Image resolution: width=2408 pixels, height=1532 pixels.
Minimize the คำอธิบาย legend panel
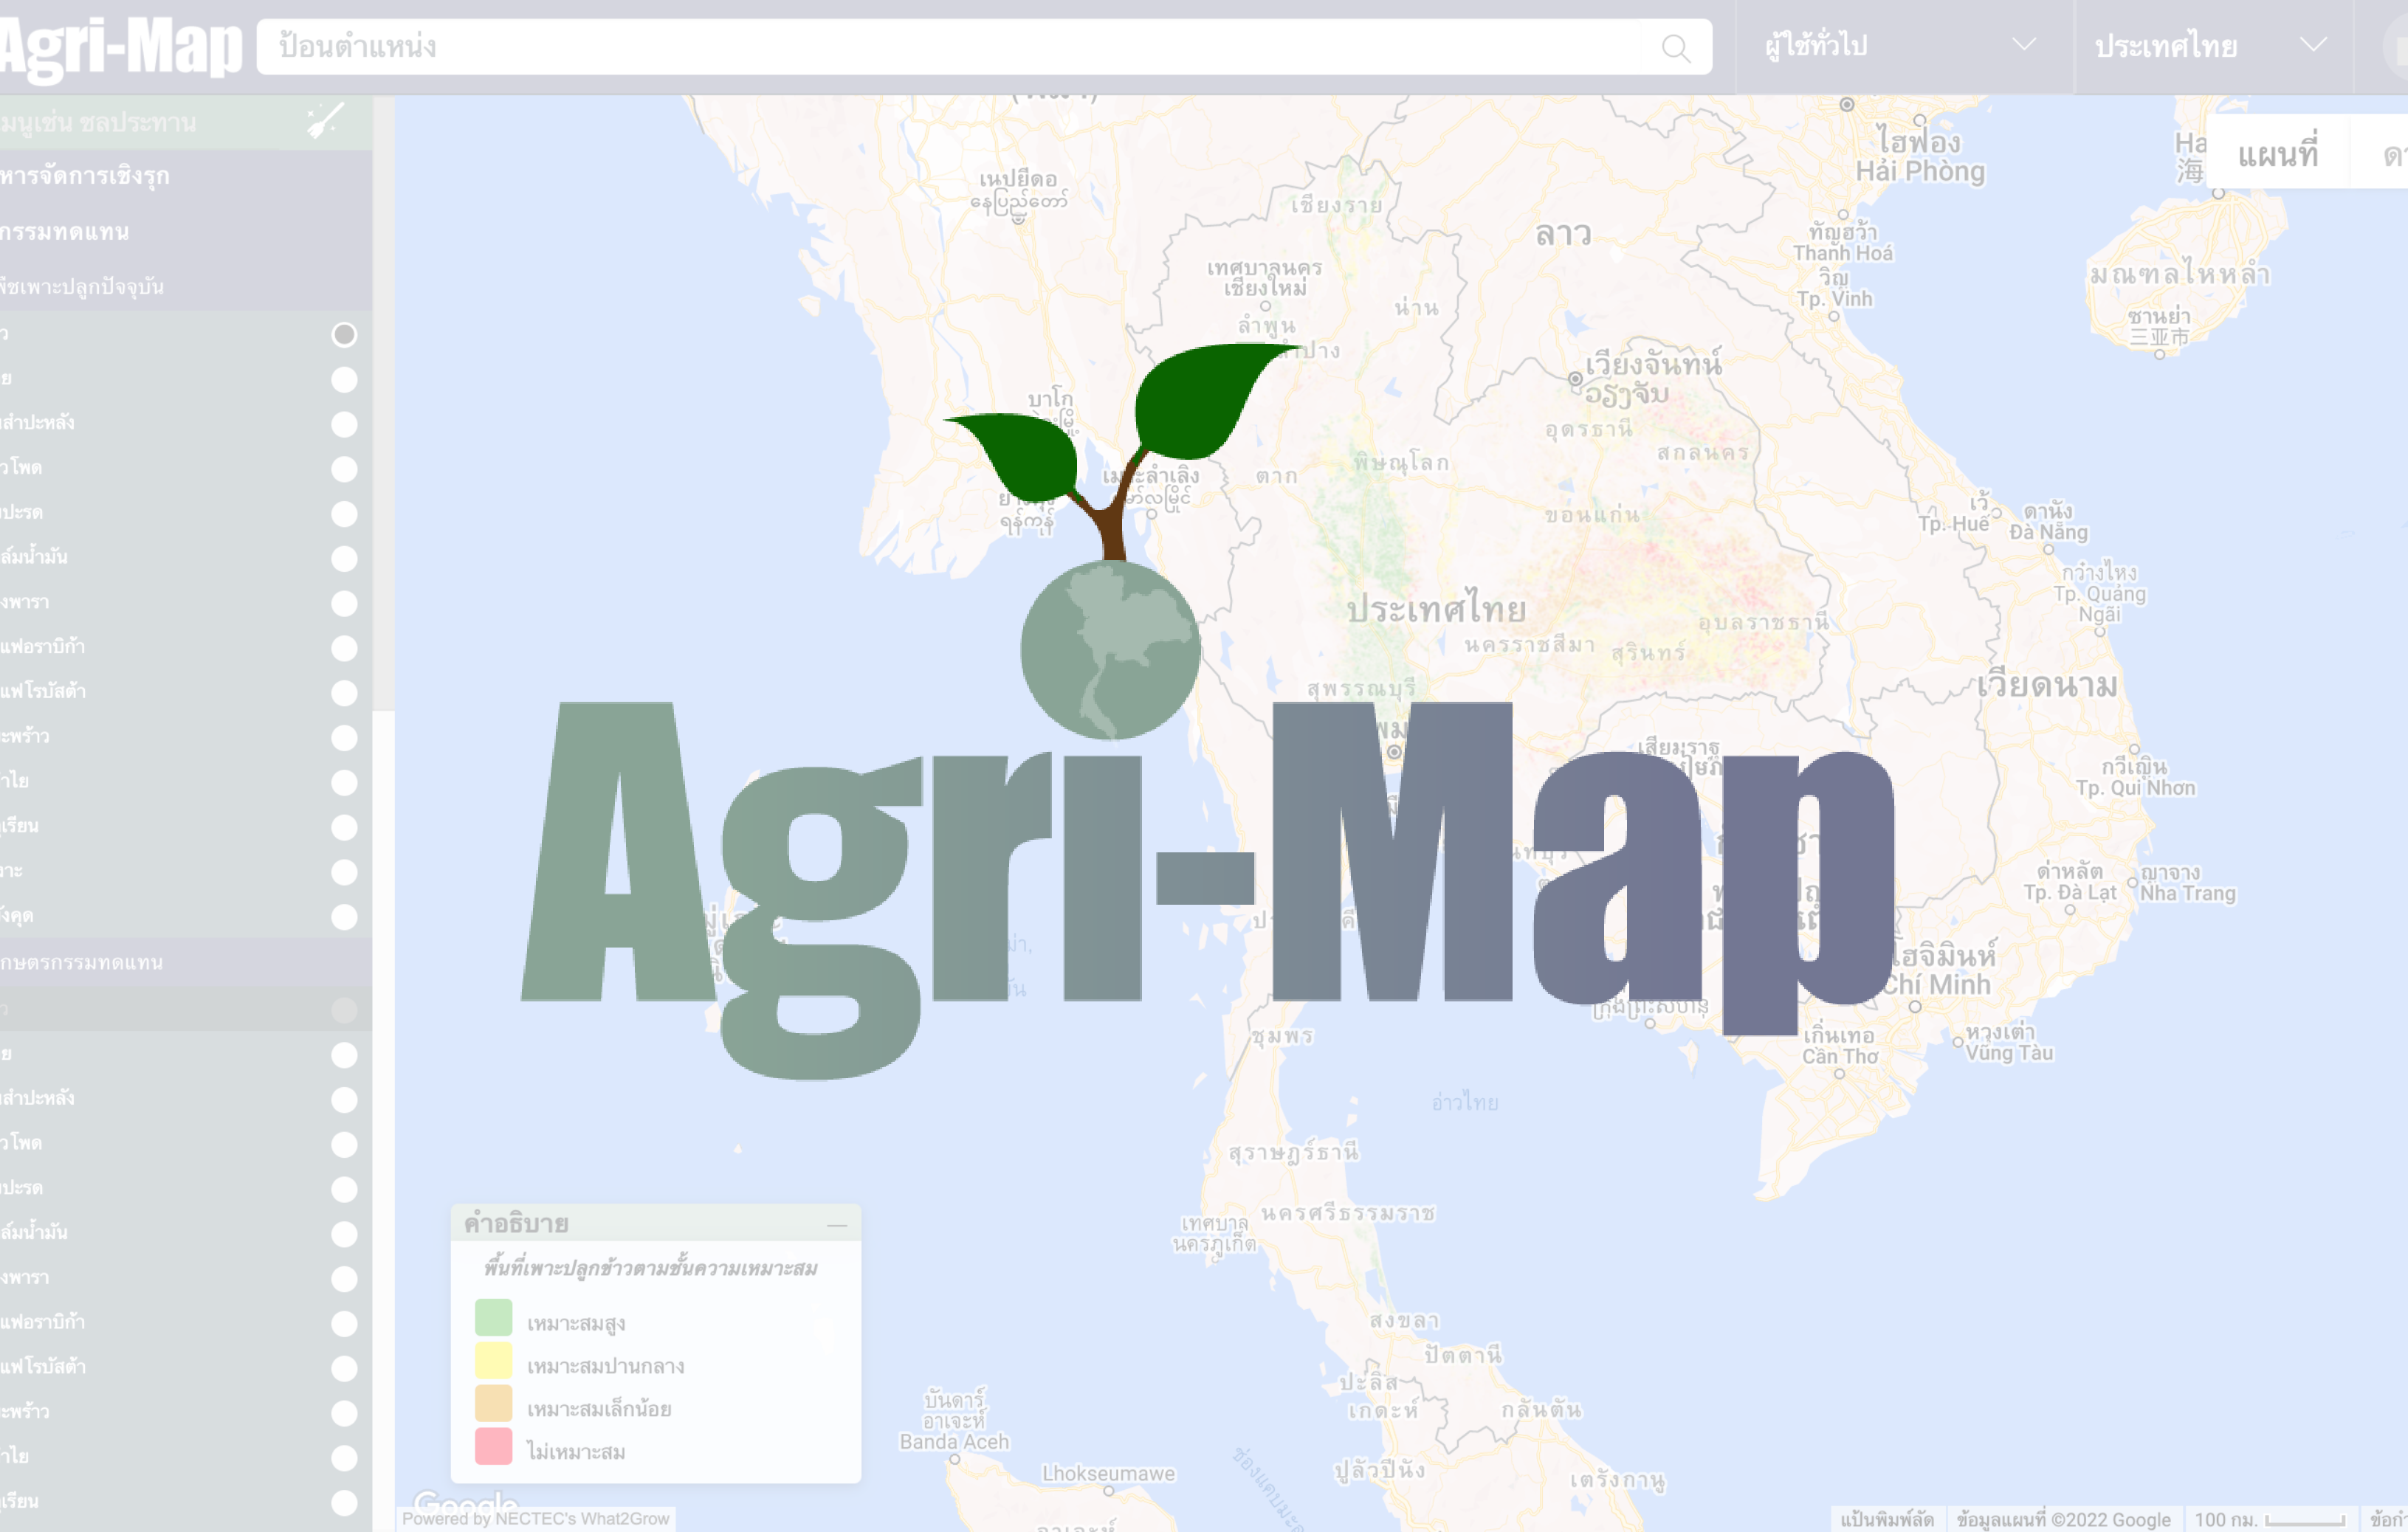(837, 1224)
